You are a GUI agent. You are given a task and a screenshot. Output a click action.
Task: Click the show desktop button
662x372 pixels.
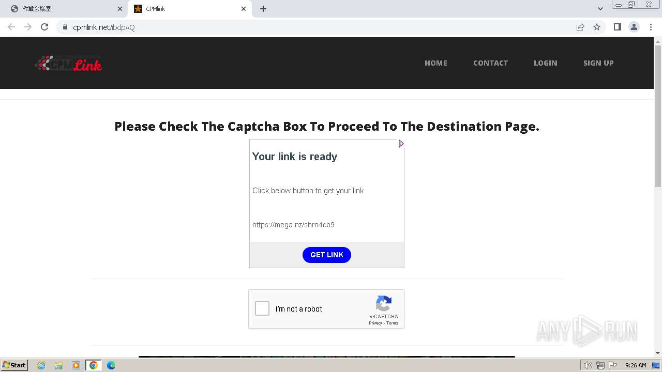click(656, 365)
